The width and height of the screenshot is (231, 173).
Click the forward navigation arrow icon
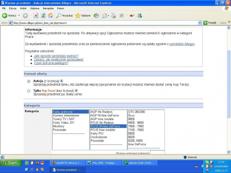(25, 15)
